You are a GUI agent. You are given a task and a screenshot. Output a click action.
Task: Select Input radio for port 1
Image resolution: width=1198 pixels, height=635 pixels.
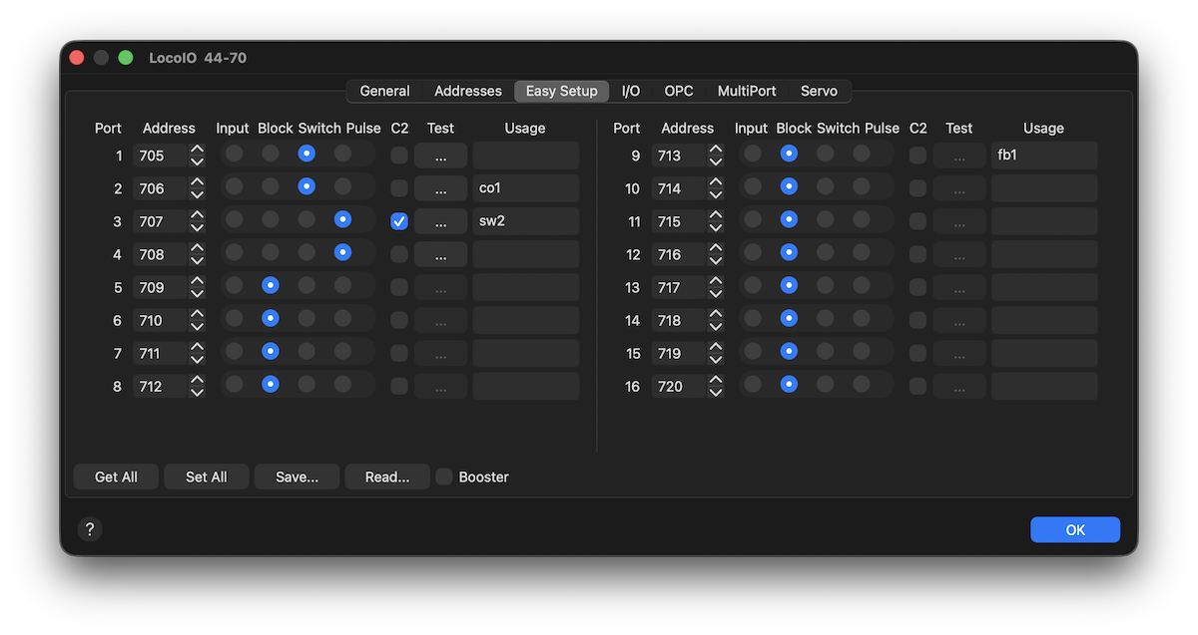click(234, 154)
